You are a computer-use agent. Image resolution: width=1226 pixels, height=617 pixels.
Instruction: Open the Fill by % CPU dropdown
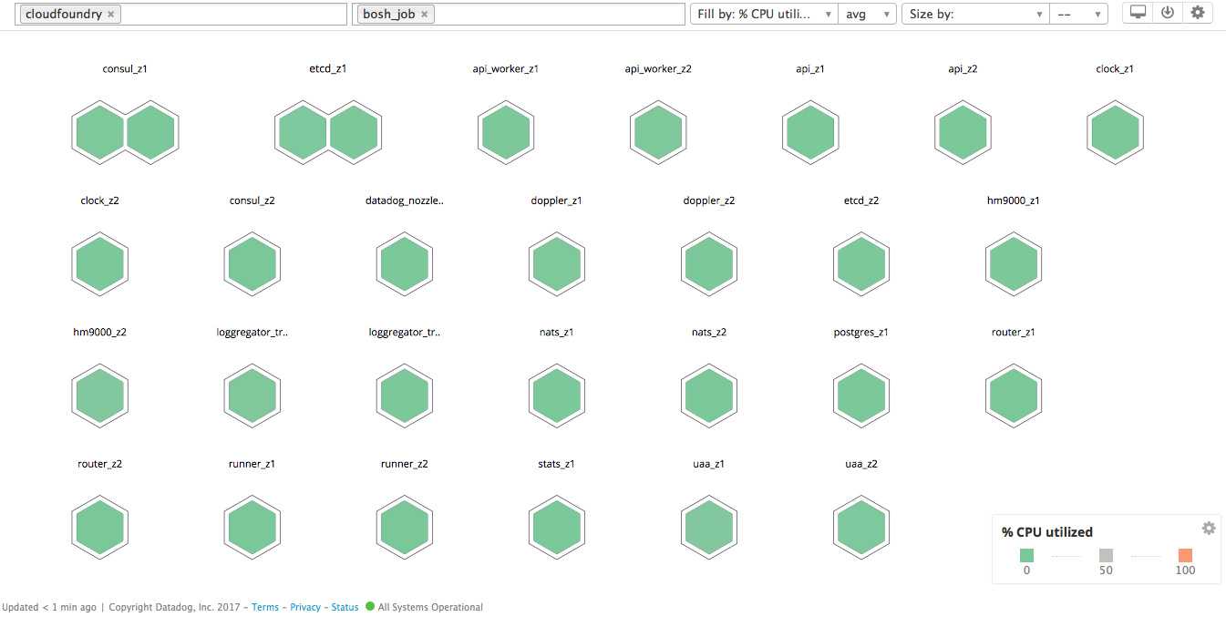(764, 14)
